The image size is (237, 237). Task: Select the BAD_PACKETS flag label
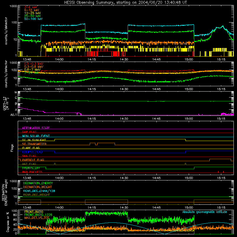click(x=32, y=172)
